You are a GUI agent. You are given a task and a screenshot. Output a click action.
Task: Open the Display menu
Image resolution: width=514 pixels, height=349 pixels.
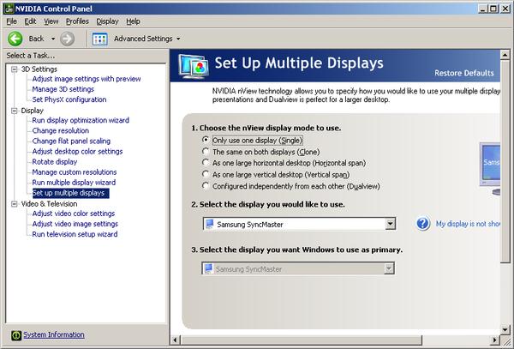click(x=107, y=21)
